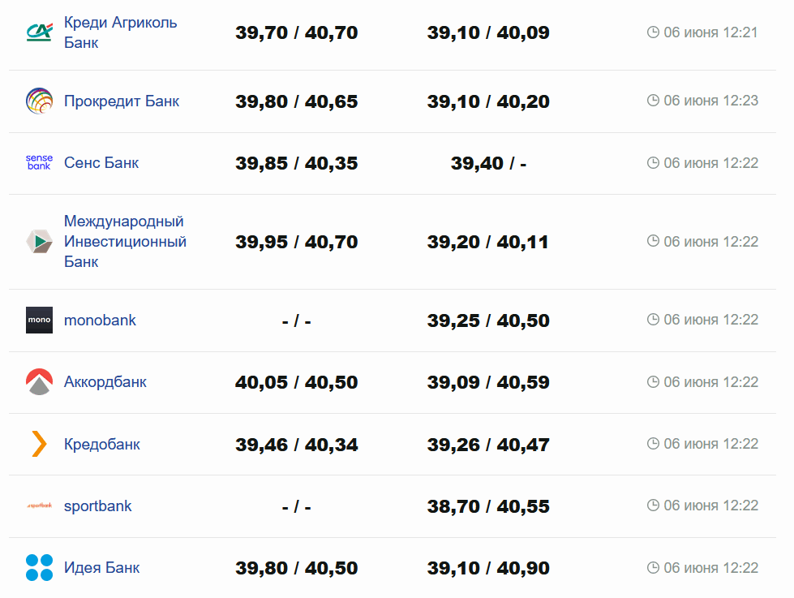Open the Прокредит Банк link
The height and width of the screenshot is (598, 794).
[122, 101]
